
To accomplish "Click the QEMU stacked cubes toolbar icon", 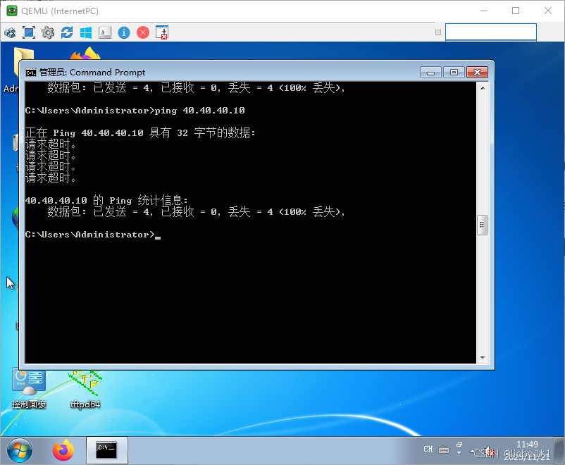I will (x=10, y=33).
